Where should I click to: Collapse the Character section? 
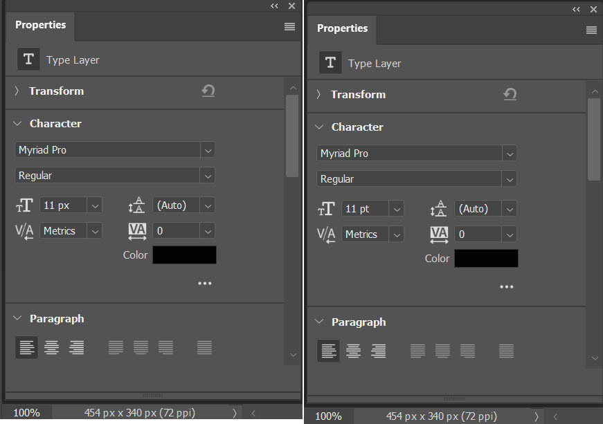click(x=17, y=123)
